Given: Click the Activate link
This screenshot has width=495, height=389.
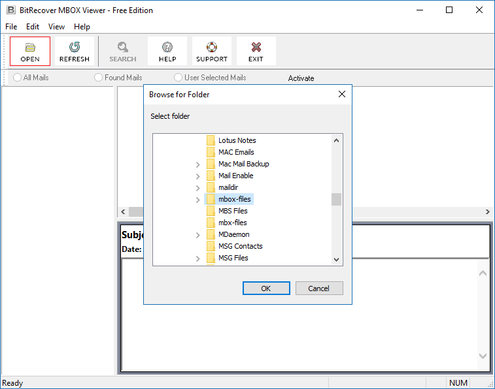Looking at the screenshot, I should (x=301, y=78).
